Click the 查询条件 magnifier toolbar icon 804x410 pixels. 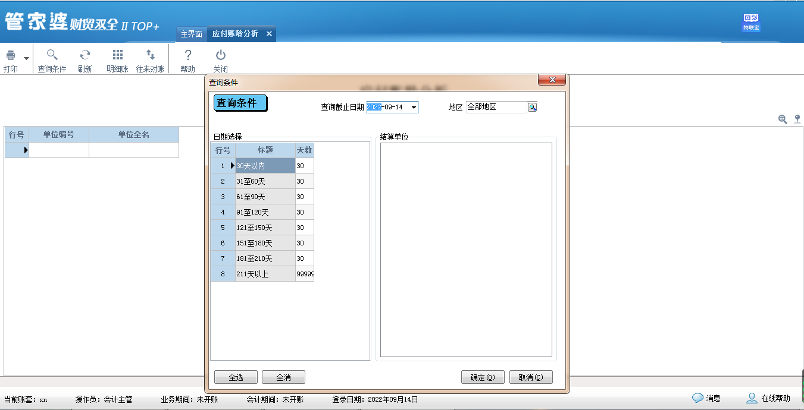(x=52, y=55)
